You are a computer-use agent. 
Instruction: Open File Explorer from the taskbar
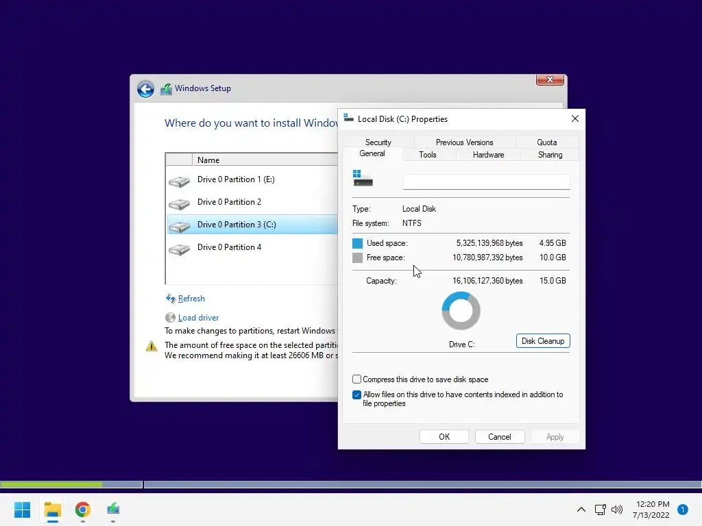click(52, 510)
